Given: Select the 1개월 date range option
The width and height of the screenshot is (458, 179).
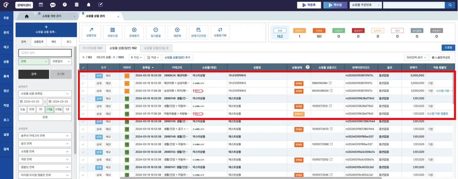Looking at the screenshot, I should (49, 109).
